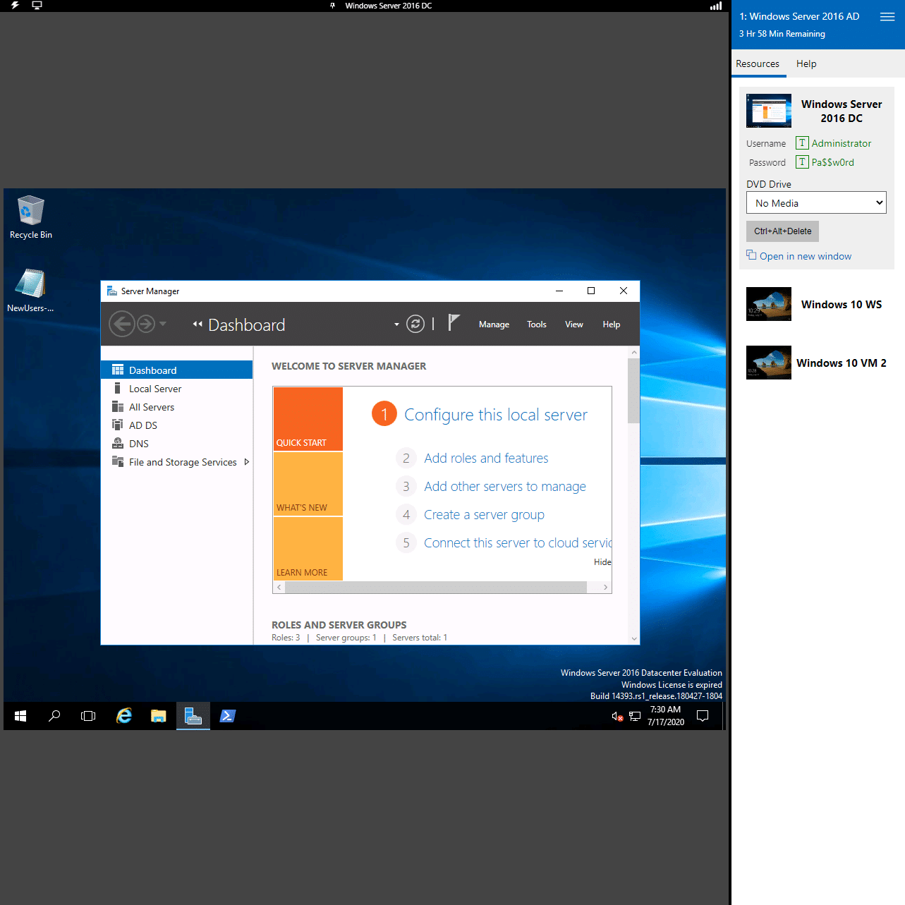Click the Windows Start button
The width and height of the screenshot is (905, 905).
pos(20,716)
